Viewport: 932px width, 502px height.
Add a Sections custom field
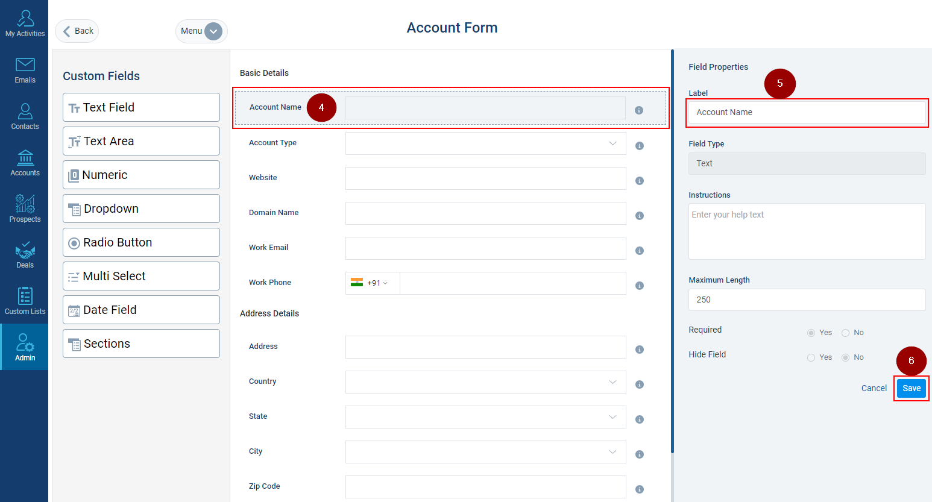coord(141,344)
